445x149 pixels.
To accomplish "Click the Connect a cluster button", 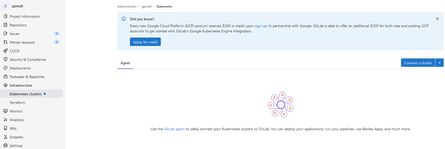I will pos(418,63).
